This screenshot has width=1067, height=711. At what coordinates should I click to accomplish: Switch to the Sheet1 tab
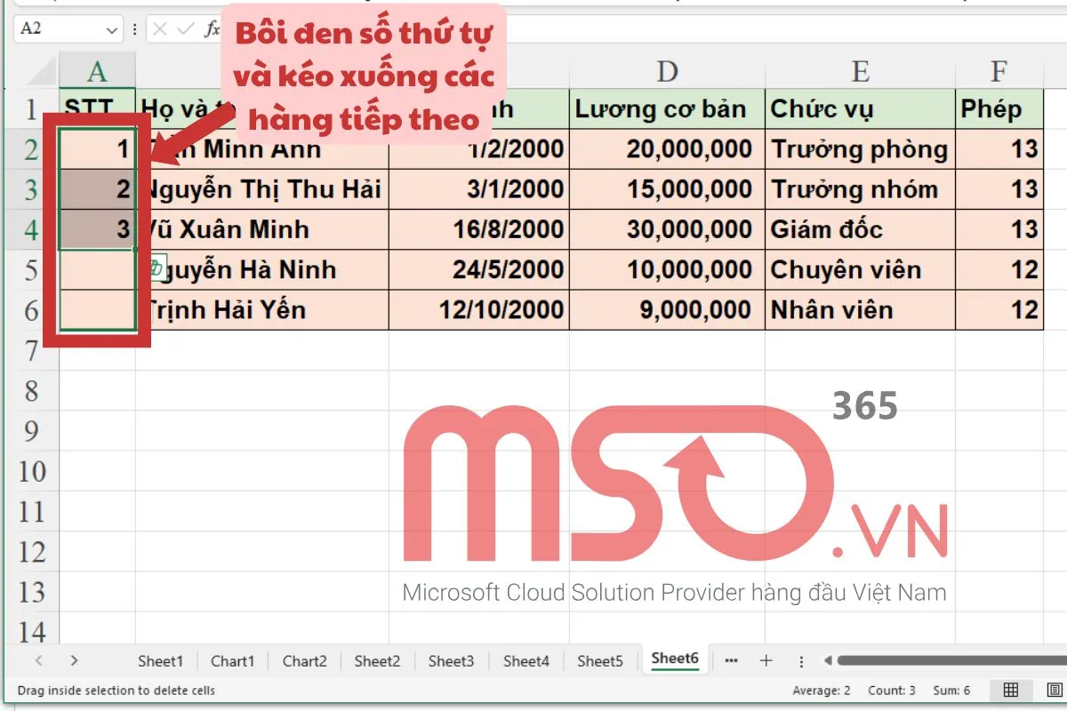160,660
